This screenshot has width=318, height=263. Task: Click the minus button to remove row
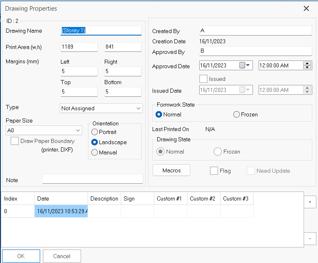point(310,238)
